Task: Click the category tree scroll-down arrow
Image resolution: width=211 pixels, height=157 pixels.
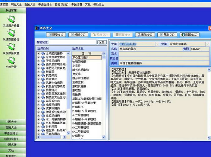Action: [68, 133]
